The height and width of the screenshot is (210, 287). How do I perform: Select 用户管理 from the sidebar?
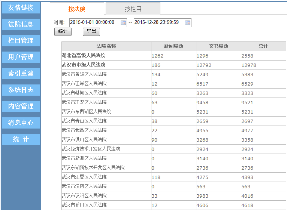(x=21, y=57)
